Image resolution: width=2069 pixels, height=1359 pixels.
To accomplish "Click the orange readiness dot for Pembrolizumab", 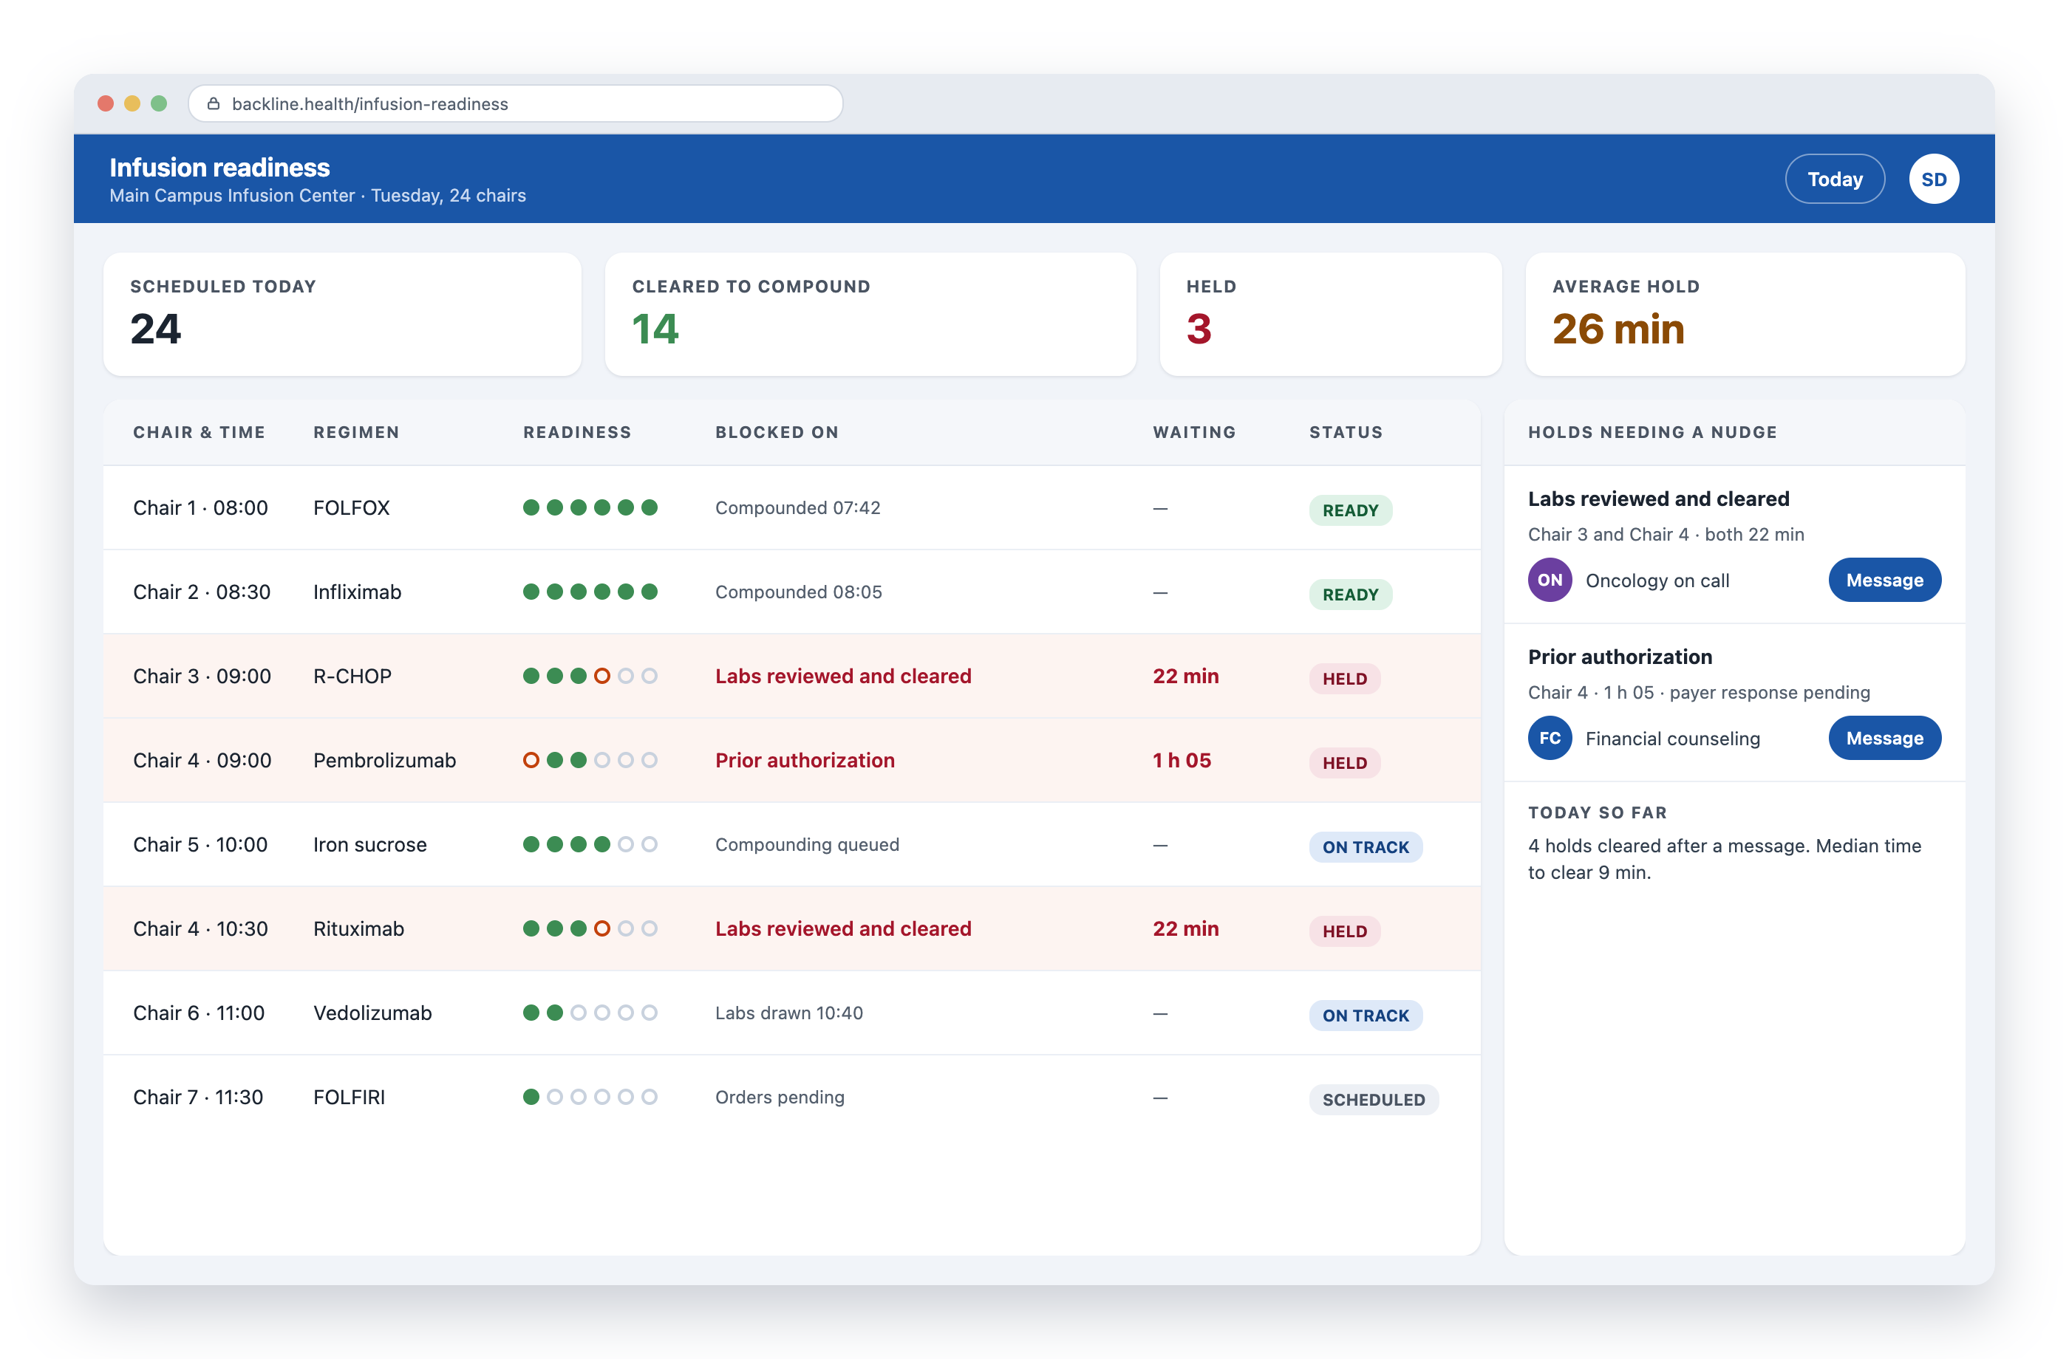I will (x=531, y=760).
